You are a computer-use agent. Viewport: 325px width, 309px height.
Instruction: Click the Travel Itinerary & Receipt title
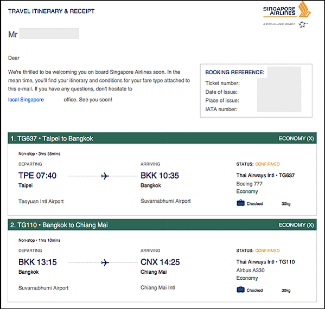pos(51,11)
